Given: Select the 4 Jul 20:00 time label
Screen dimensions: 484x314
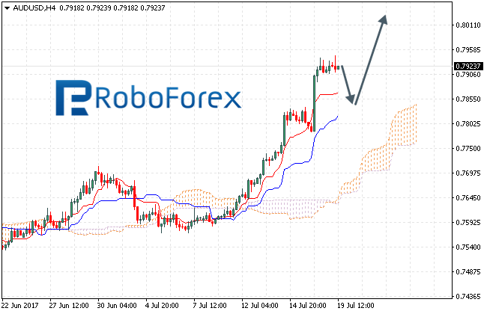Looking at the screenshot, I should (x=162, y=306).
